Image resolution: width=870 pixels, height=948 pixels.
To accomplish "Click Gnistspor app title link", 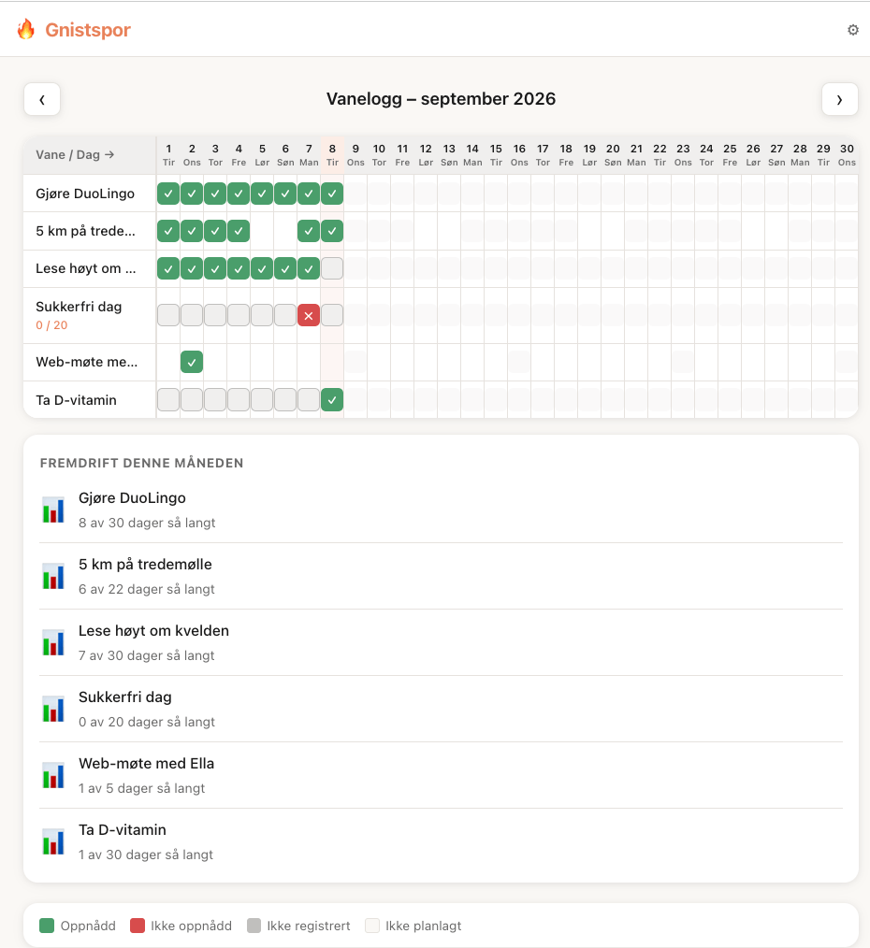I will 88,30.
